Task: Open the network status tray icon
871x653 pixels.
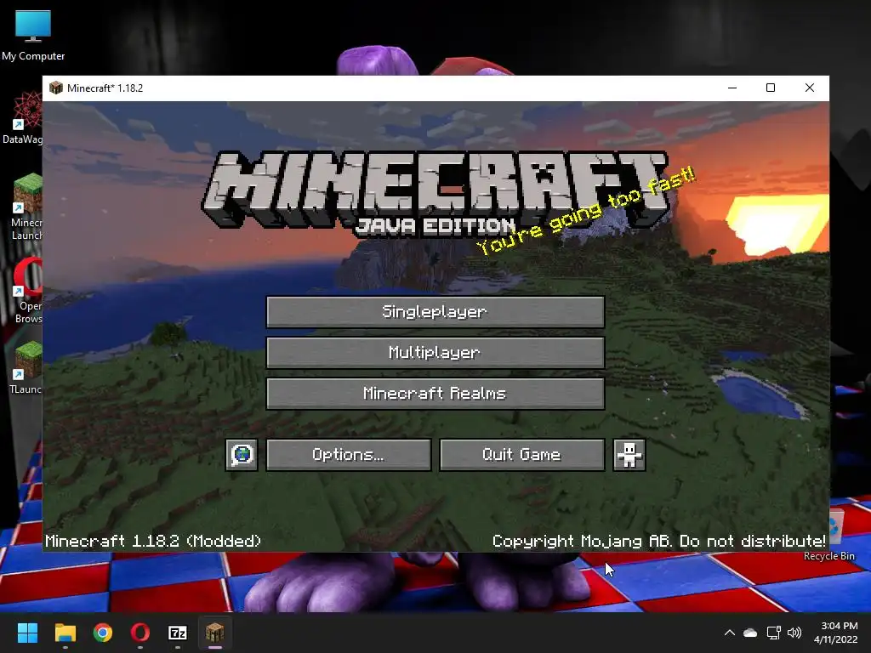Action: click(x=773, y=633)
